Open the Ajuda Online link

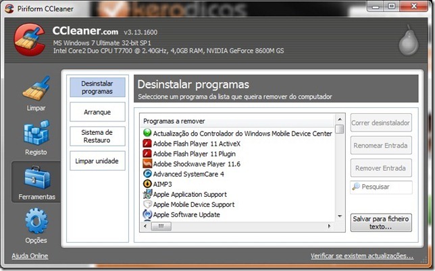30,255
